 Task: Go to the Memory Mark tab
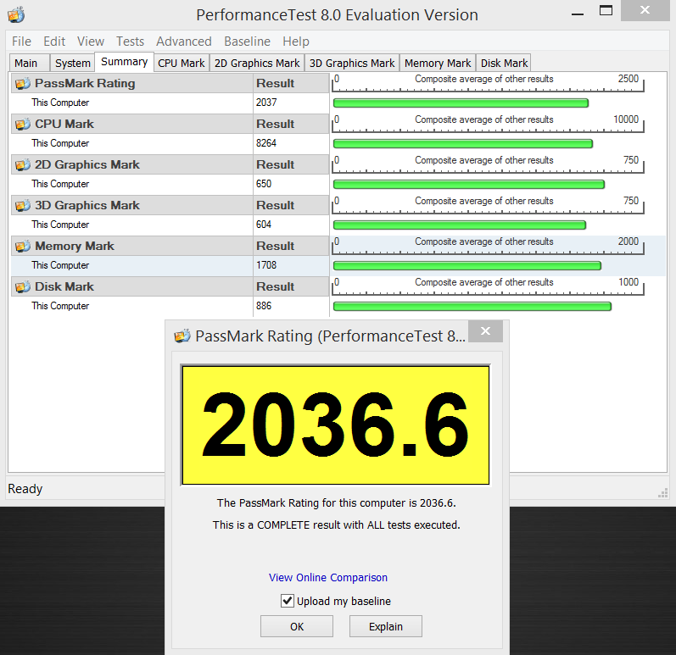coord(438,63)
